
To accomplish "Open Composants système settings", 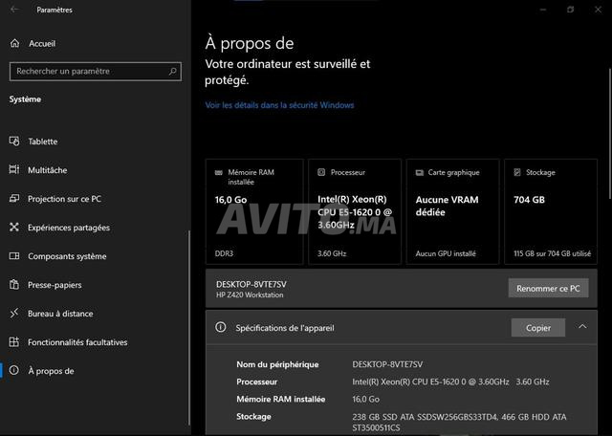I will [x=67, y=256].
